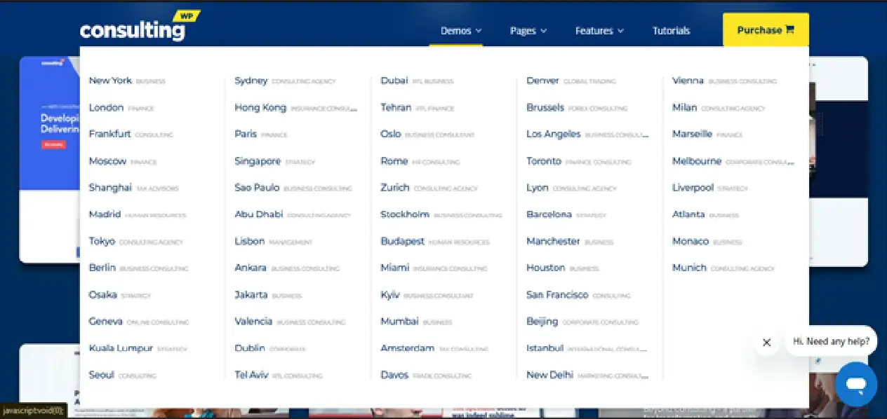Click the 'Hi. Need any help?' message
887x419 pixels.
click(831, 341)
